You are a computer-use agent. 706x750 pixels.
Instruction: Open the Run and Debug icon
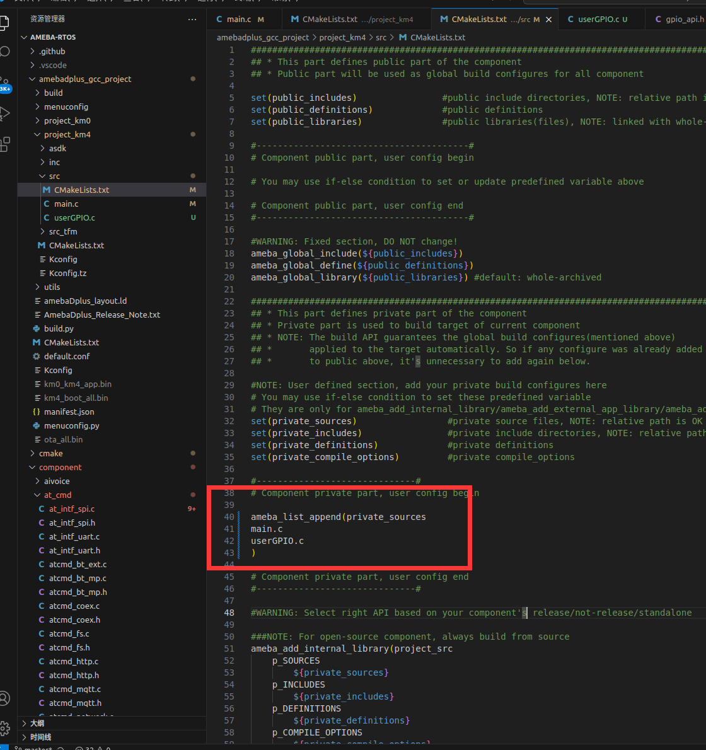pos(4,114)
